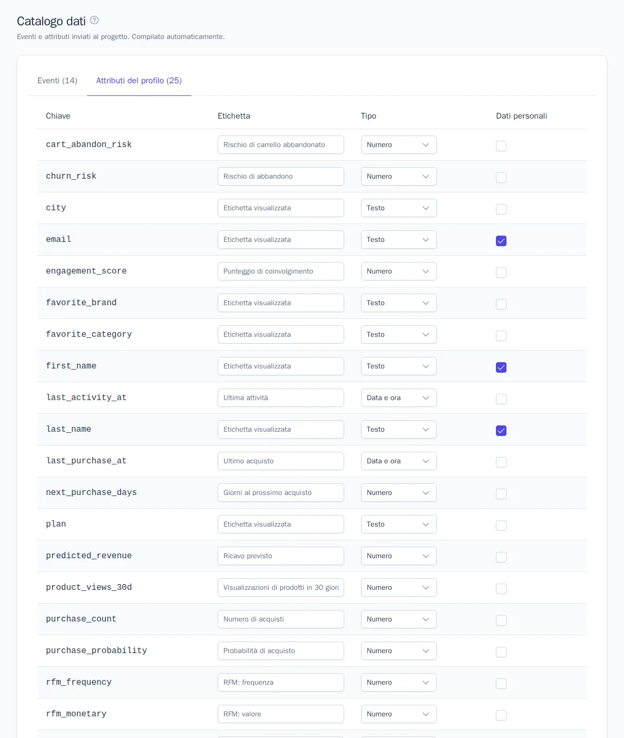Viewport: 624px width, 738px height.
Task: Click the Dati personali column header
Action: coord(521,116)
